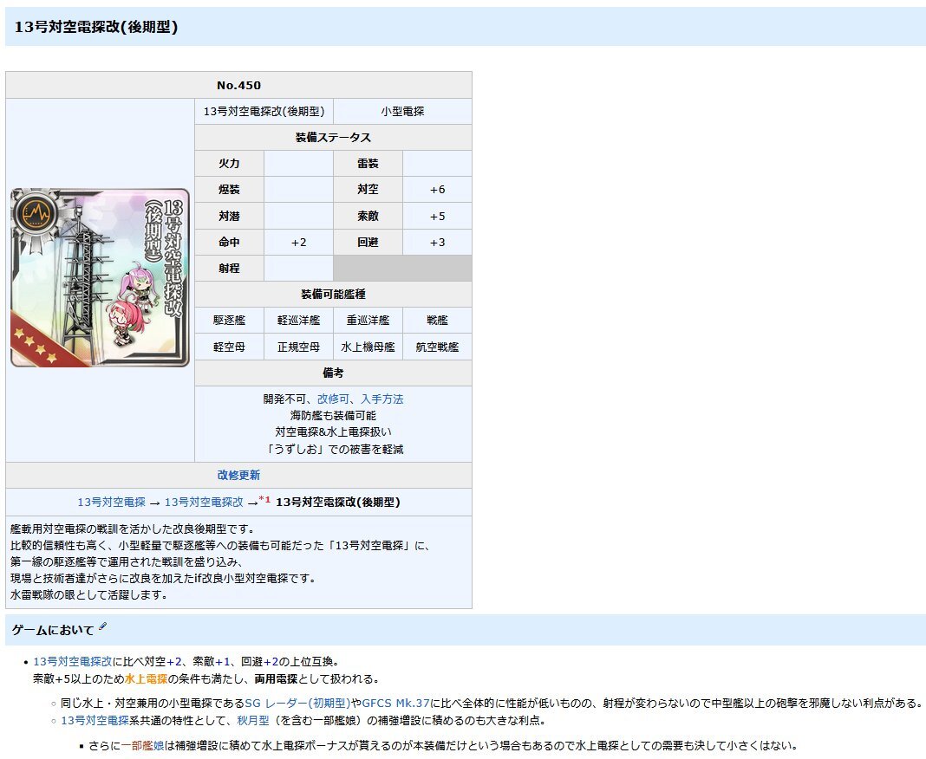Click the 重巡洋艦 ship type cell
The image size is (926, 759).
click(368, 320)
